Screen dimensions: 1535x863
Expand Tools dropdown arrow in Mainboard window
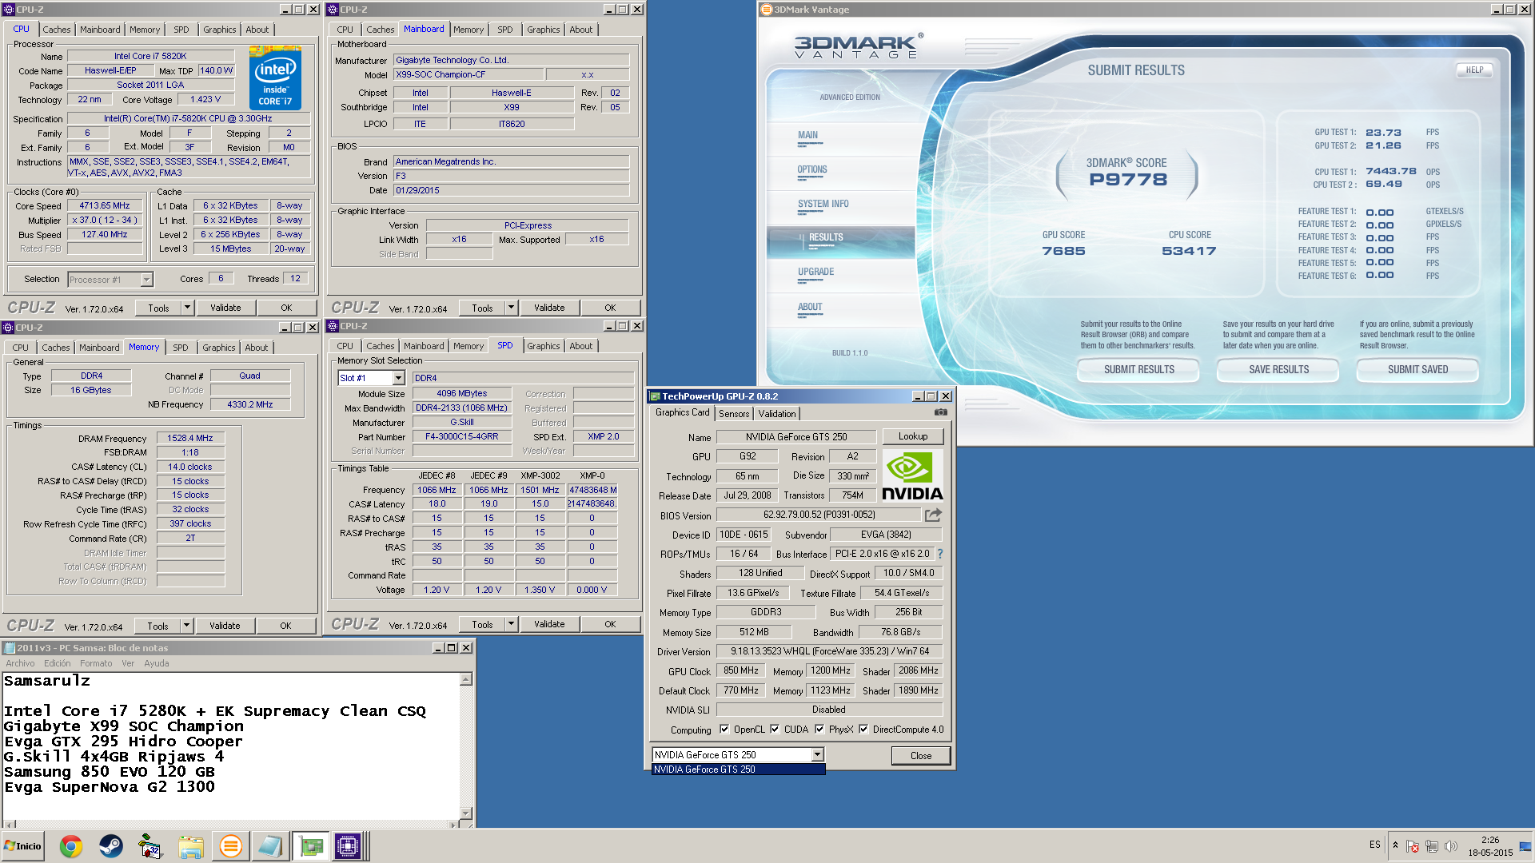coord(511,308)
